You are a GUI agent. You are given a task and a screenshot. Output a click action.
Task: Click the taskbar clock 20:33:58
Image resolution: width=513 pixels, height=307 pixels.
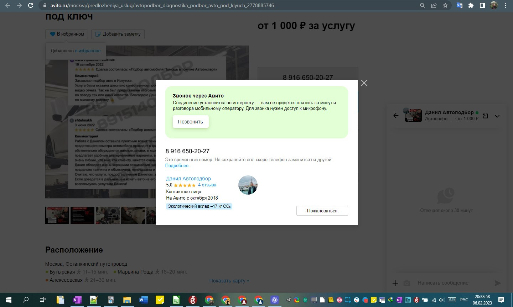482,297
